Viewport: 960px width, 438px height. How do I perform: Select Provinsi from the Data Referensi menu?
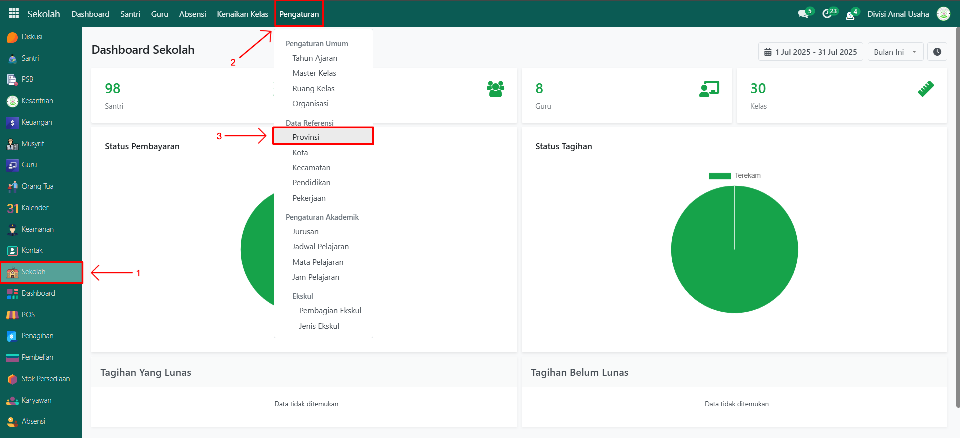click(306, 137)
